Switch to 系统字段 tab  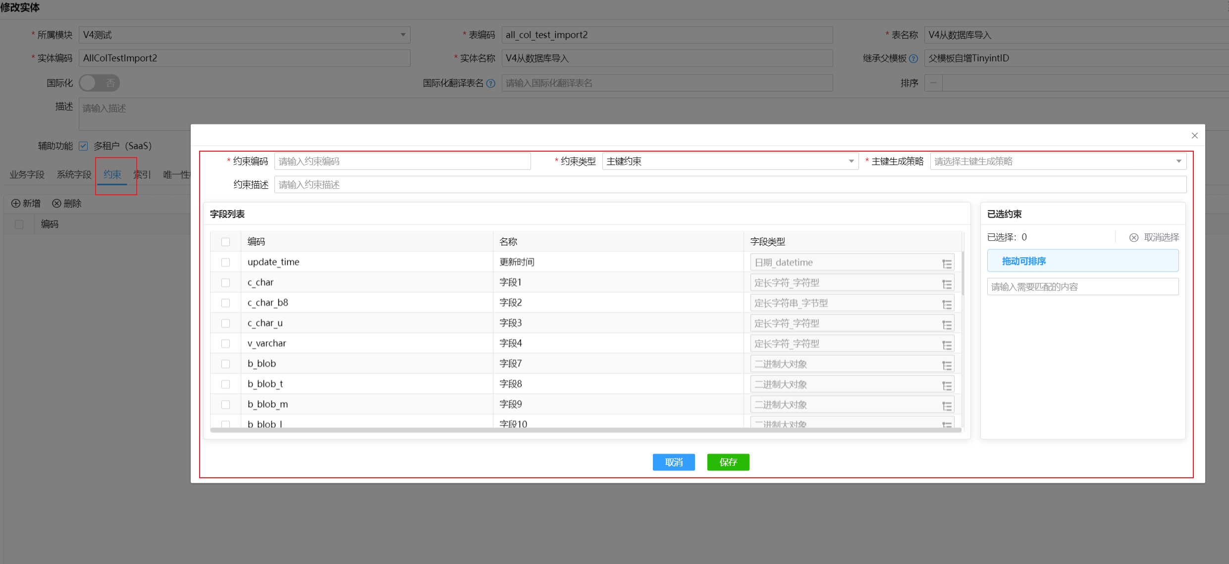tap(74, 174)
